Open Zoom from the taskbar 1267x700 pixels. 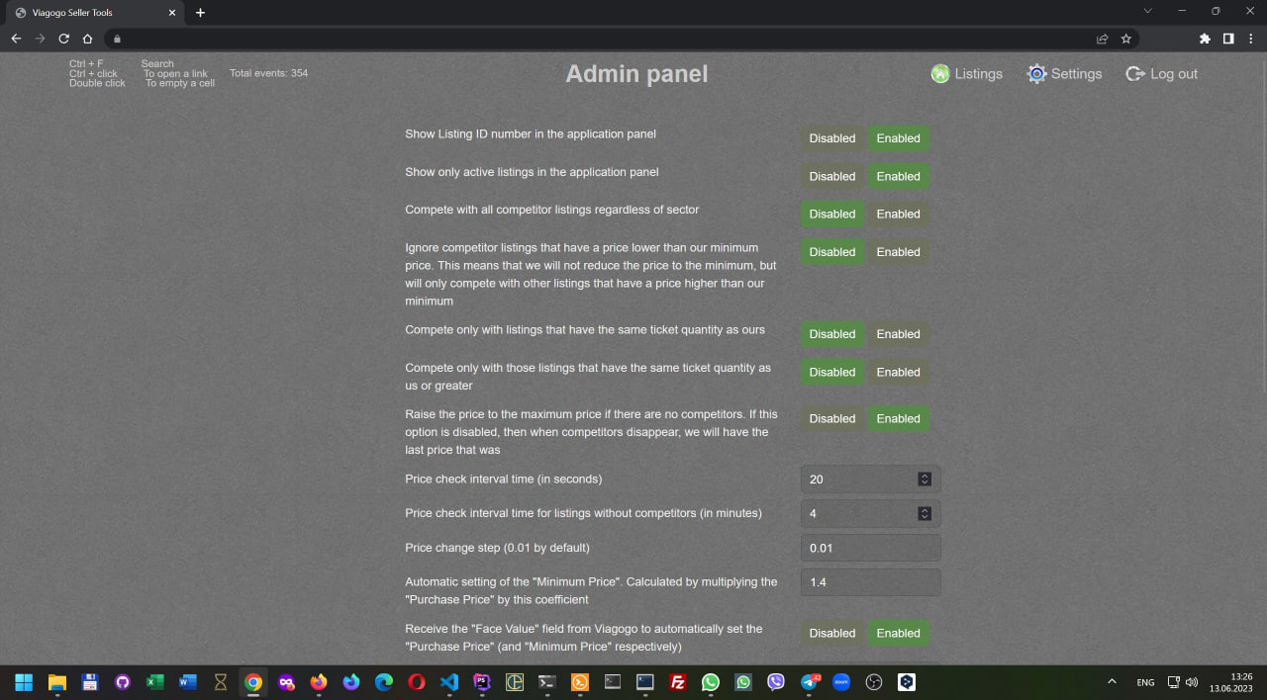click(841, 682)
